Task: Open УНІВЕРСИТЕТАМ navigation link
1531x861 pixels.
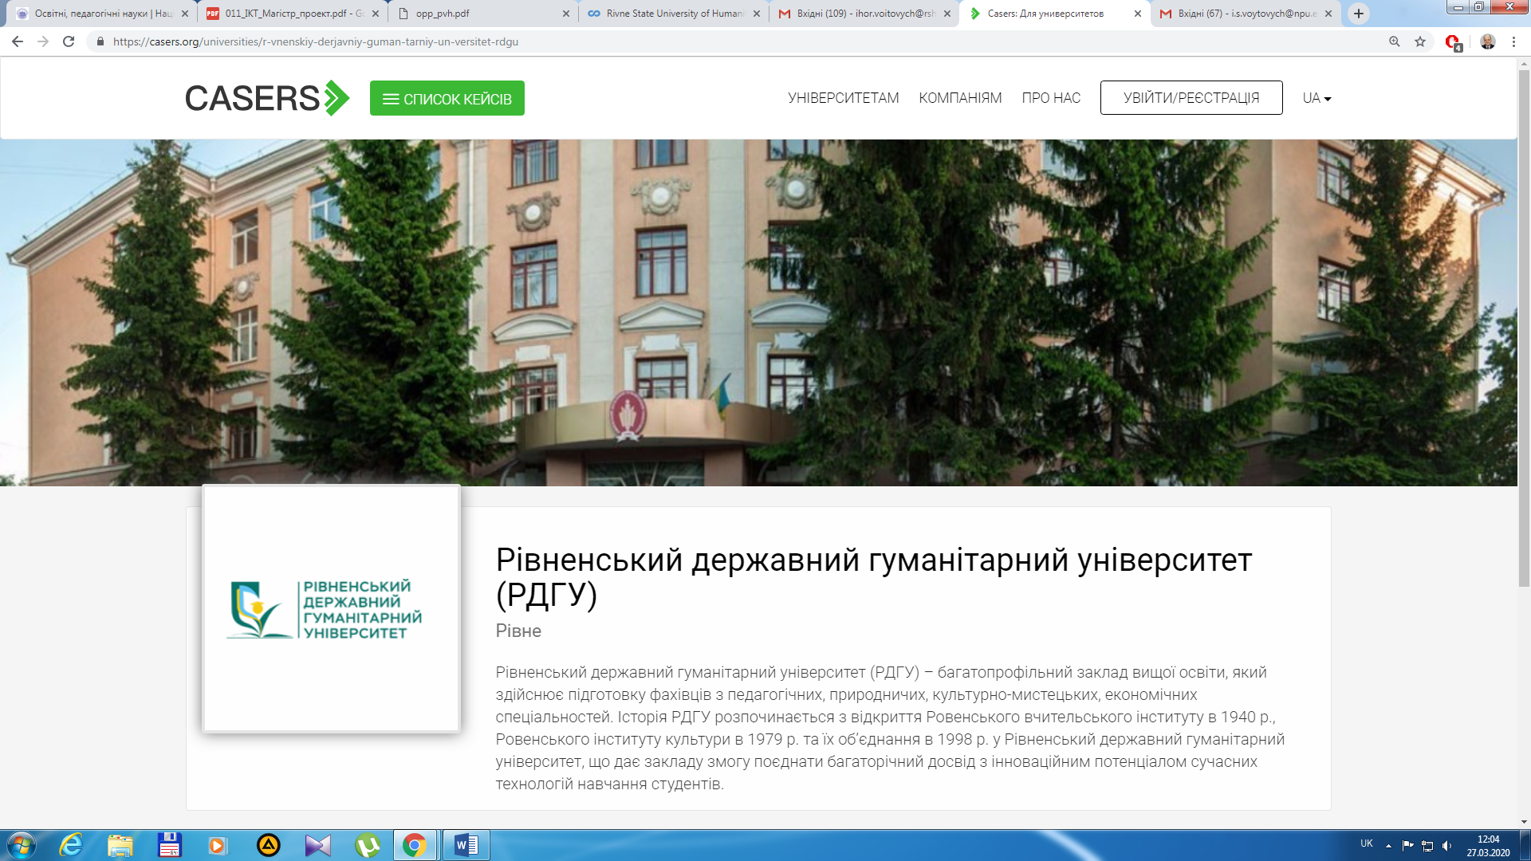Action: [843, 98]
